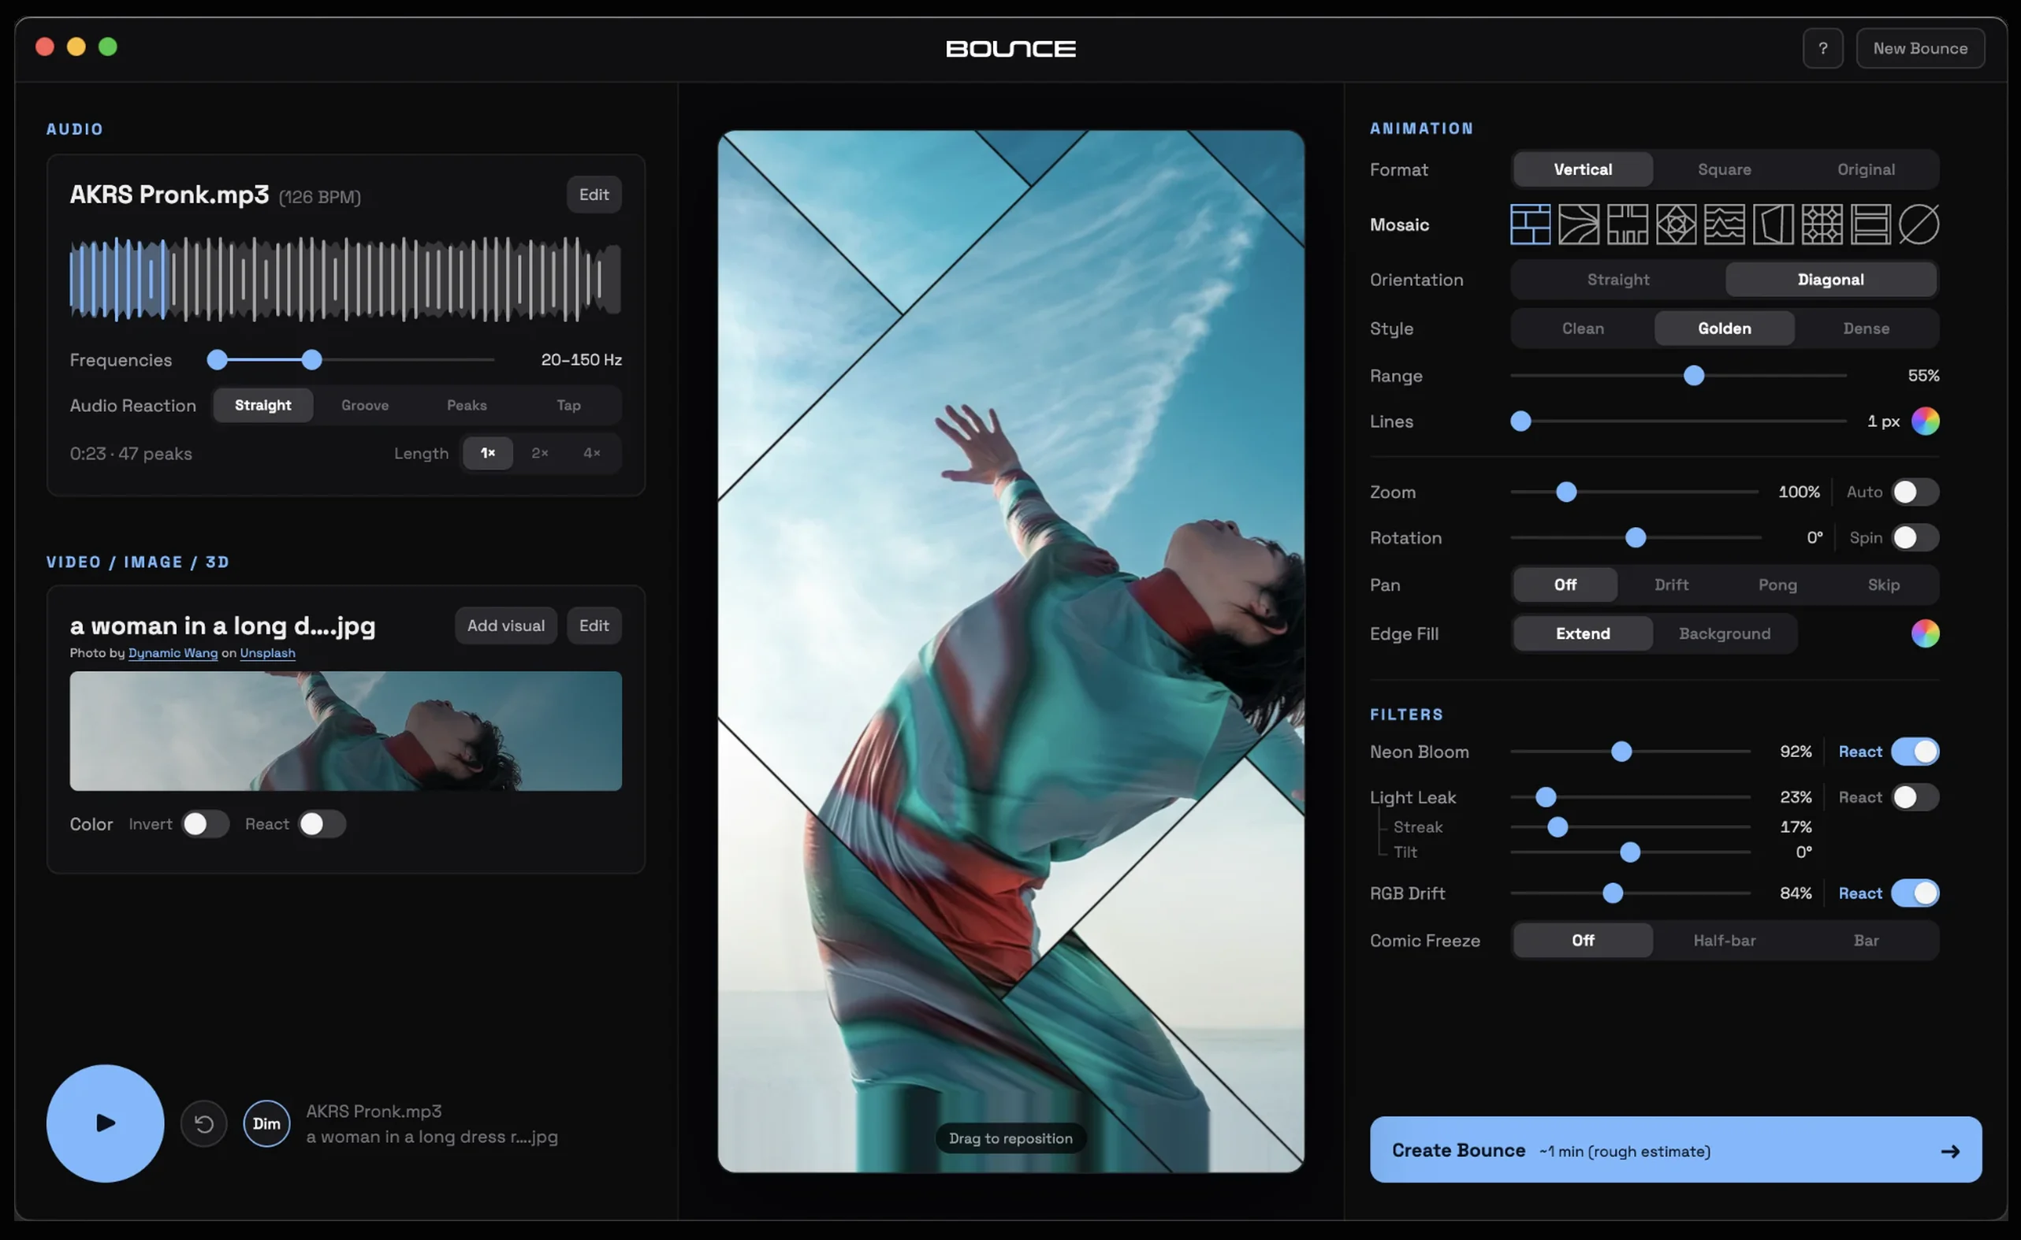
Task: Enable Light Leak React toggle
Action: coord(1915,797)
